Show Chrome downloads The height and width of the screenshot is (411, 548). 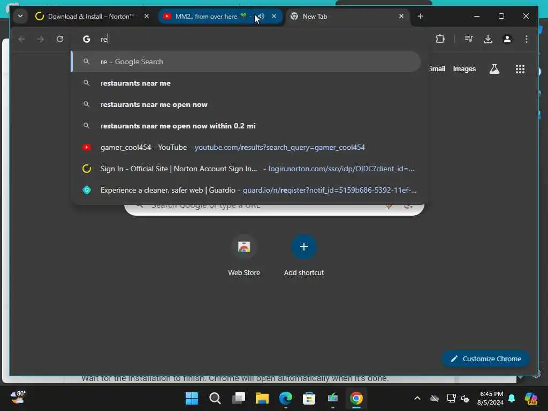click(488, 39)
